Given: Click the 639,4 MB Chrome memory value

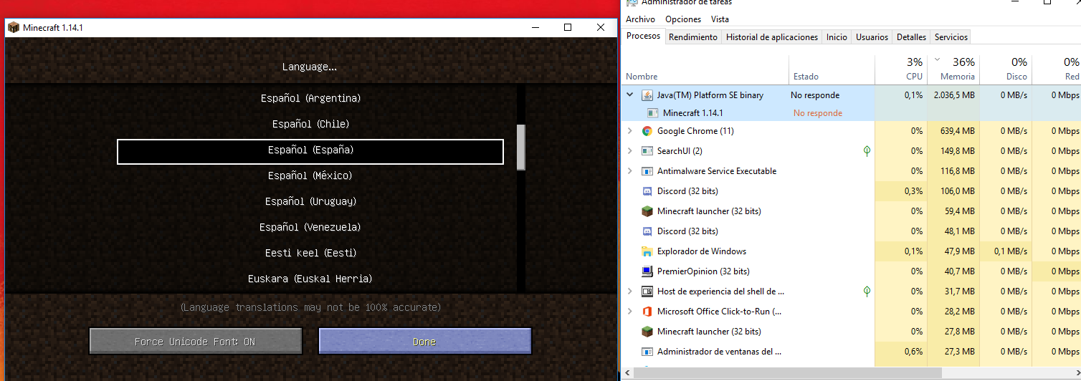Looking at the screenshot, I should click(957, 131).
